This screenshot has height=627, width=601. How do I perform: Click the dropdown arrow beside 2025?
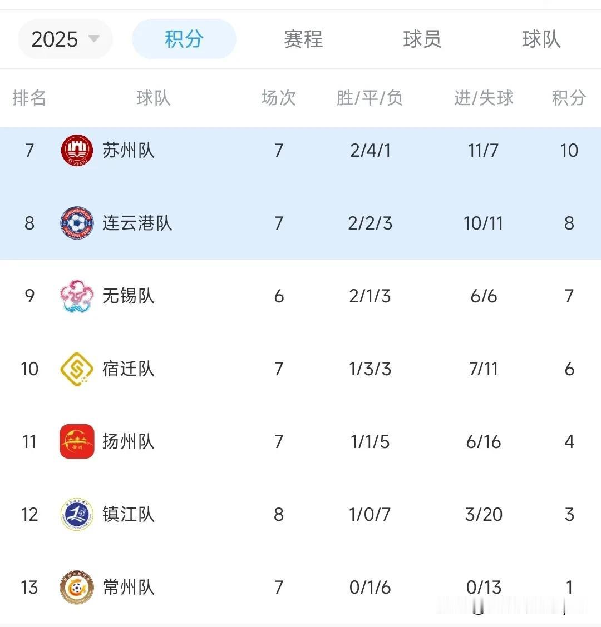[x=93, y=38]
